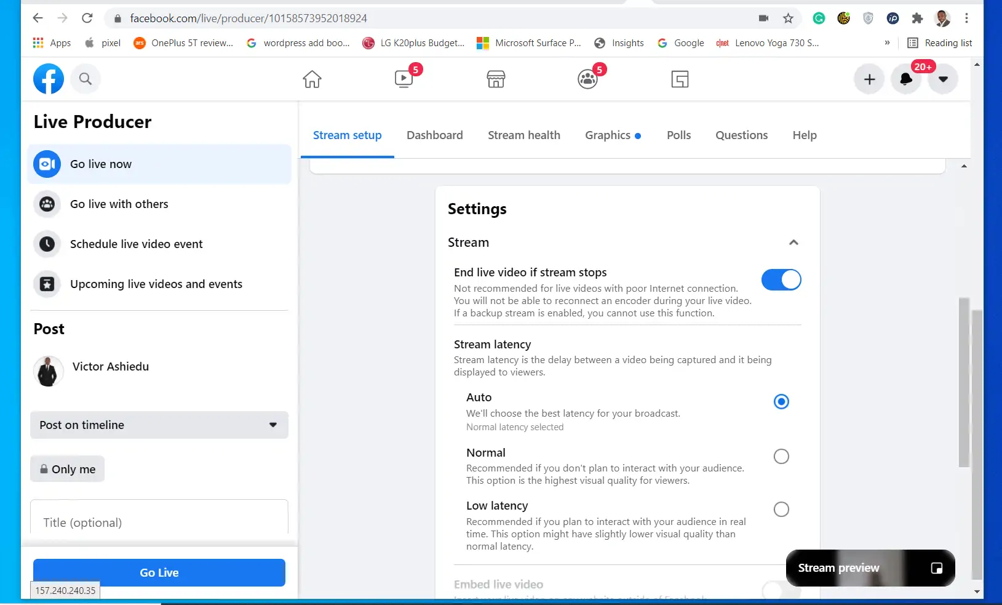Open the Groups icon in top bar

tap(588, 79)
